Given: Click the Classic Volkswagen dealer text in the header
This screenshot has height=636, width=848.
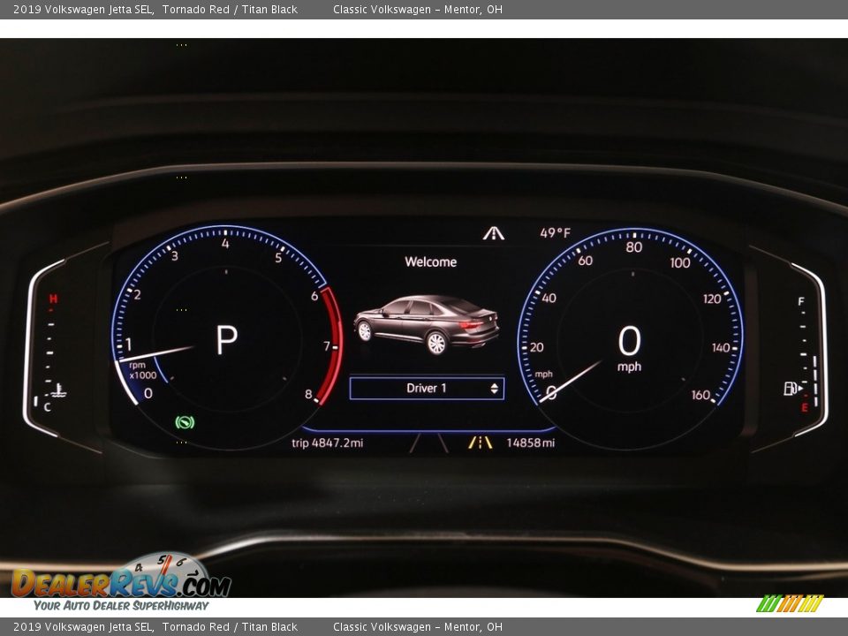Looking at the screenshot, I should pos(417,10).
